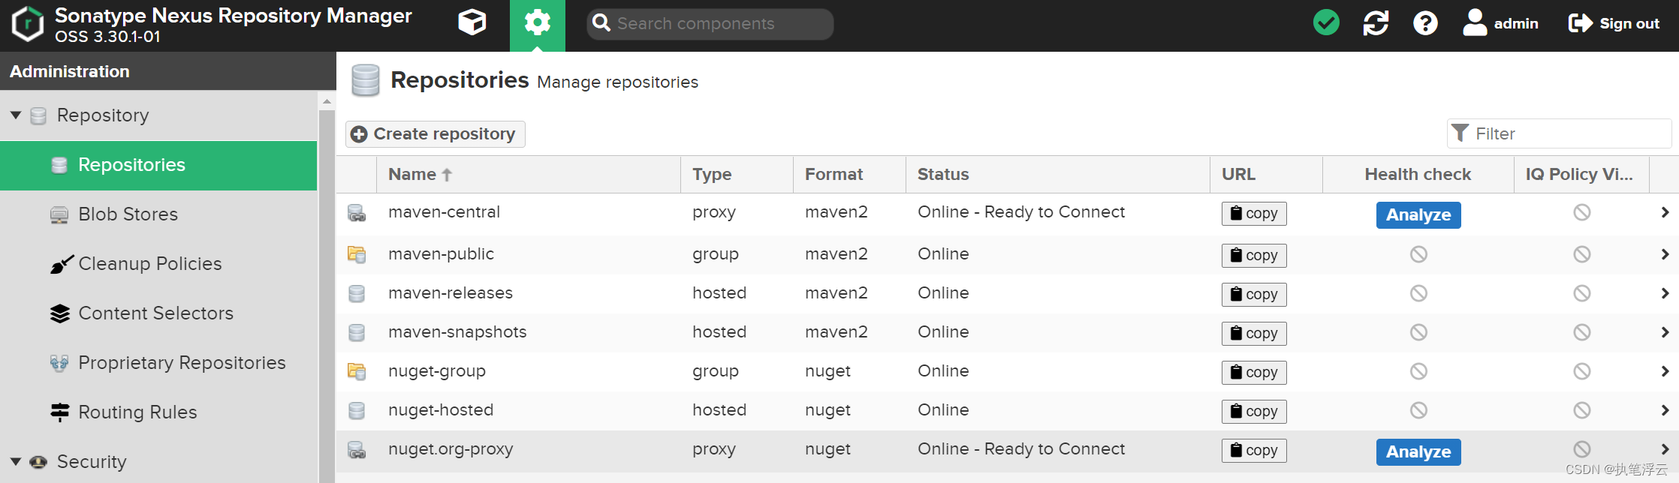Open the Help question mark icon
This screenshot has width=1679, height=483.
click(1425, 23)
